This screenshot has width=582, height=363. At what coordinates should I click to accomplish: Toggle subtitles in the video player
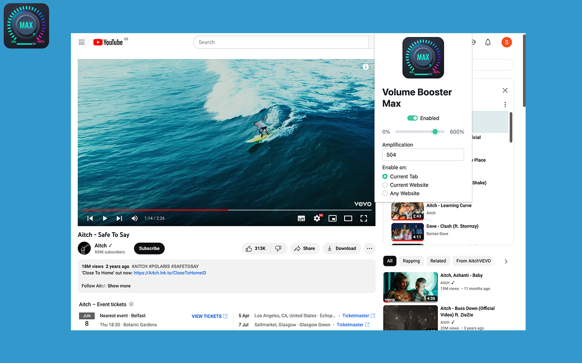click(301, 218)
